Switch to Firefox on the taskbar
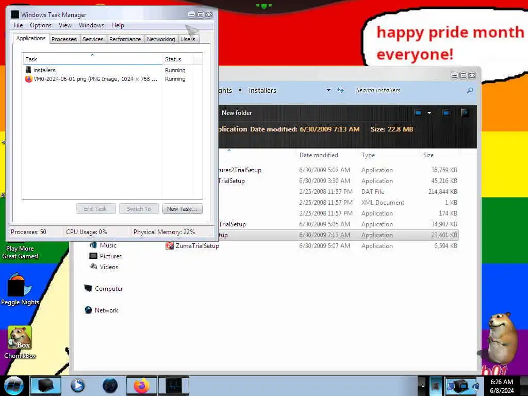Screen dimensions: 528x396 click(142, 386)
